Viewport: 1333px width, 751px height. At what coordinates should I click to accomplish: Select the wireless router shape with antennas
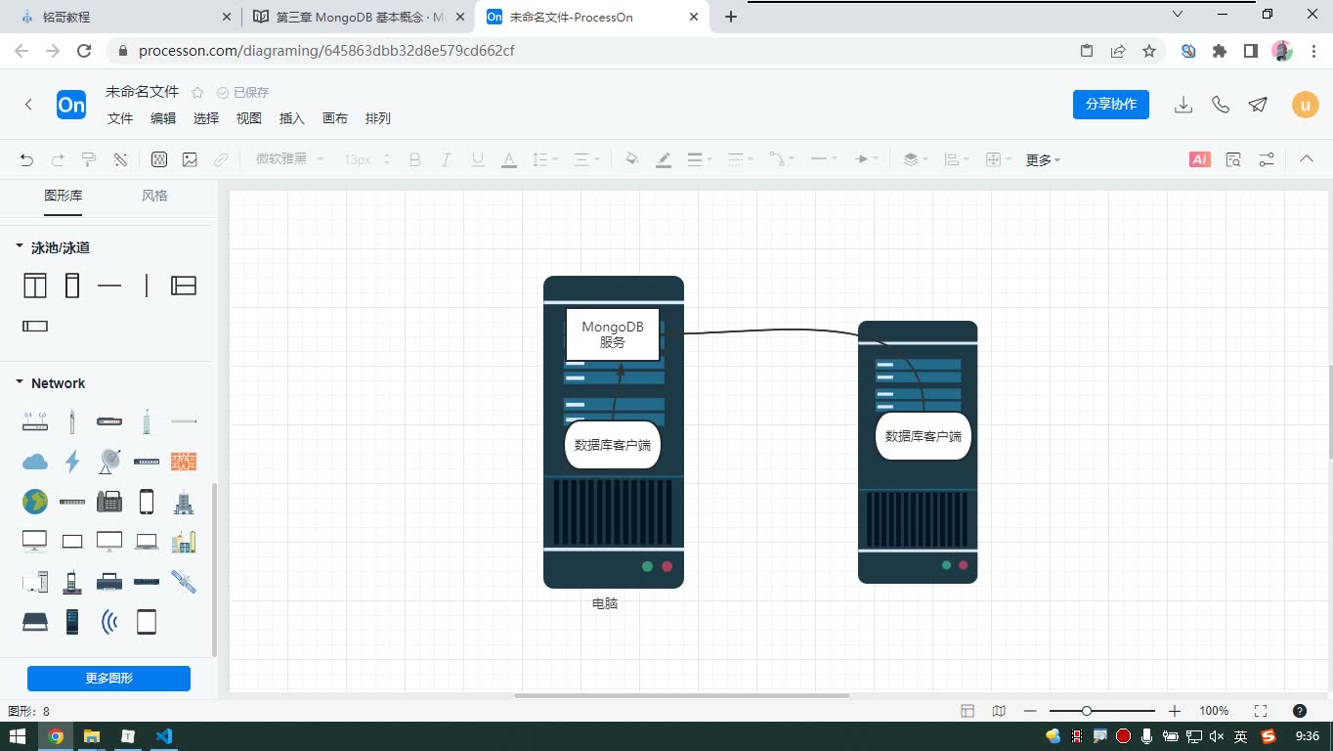click(x=35, y=421)
